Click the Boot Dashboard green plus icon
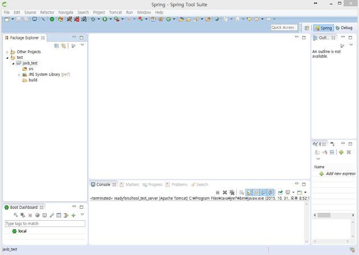Image resolution: width=359 pixels, height=255 pixels. pos(74,216)
